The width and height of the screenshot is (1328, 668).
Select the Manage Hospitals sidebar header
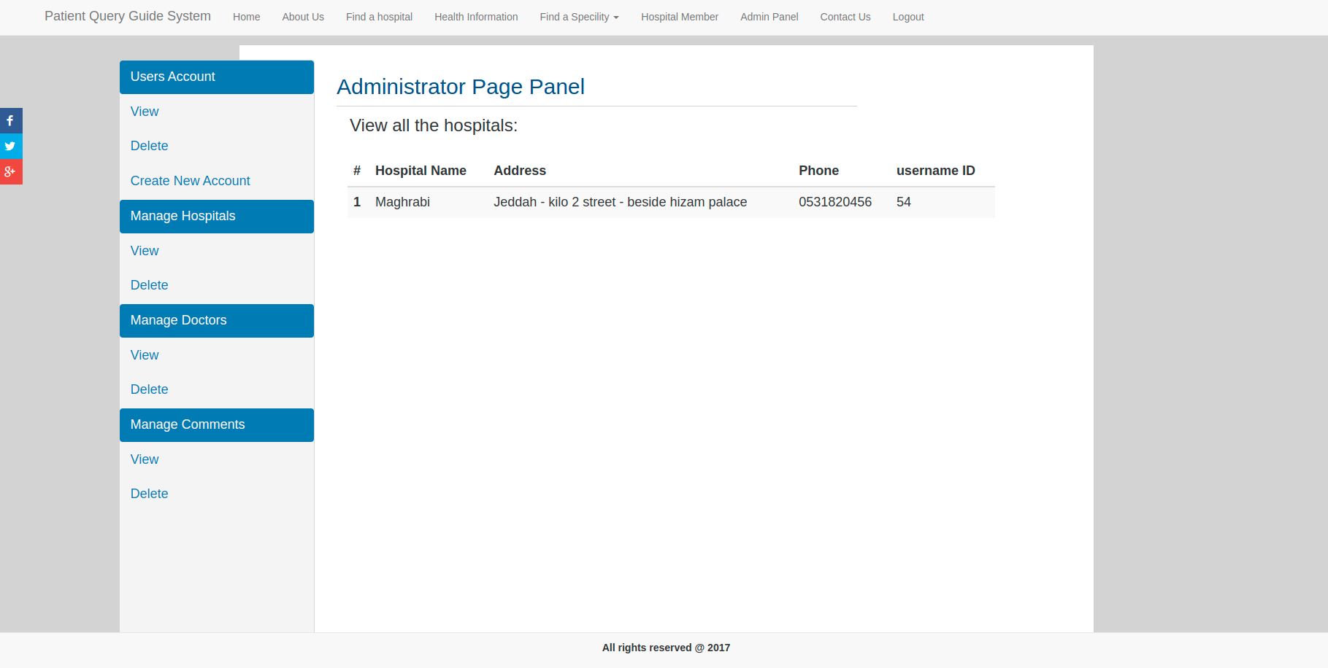click(x=216, y=217)
